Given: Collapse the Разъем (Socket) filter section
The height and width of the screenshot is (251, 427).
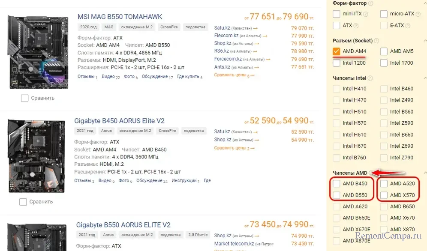Looking at the screenshot, I should point(425,41).
